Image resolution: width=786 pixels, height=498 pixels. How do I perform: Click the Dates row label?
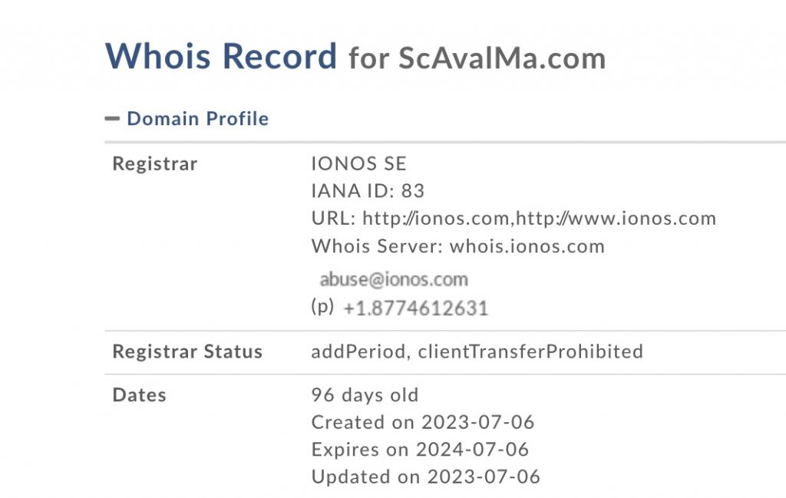(x=140, y=395)
